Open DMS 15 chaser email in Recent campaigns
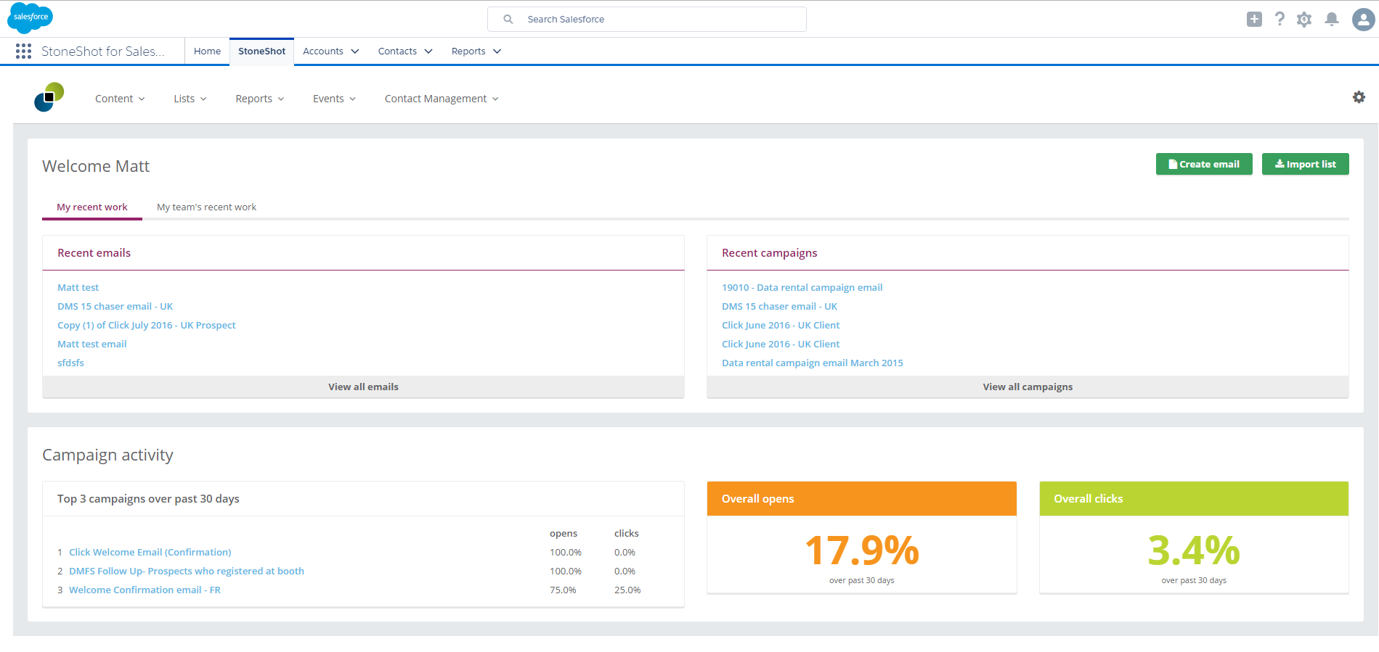The height and width of the screenshot is (652, 1379). pos(779,307)
